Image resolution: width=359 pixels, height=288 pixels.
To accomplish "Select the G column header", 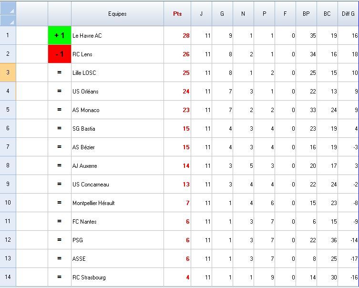I will tap(222, 14).
